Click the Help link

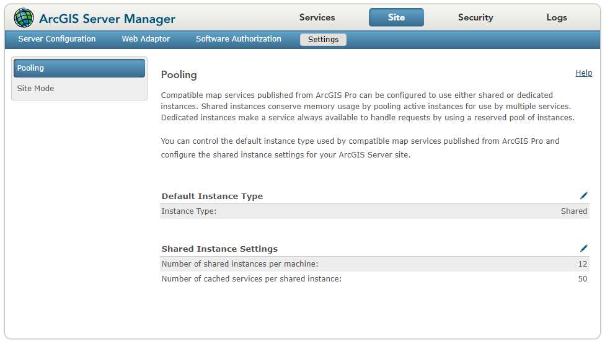click(583, 73)
